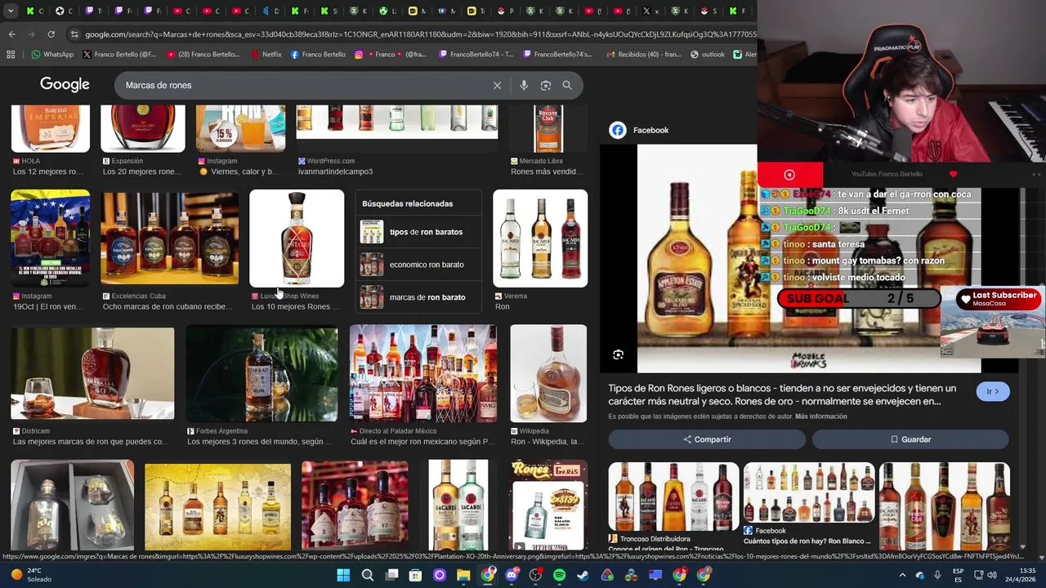The image size is (1046, 588).
Task: Click the Mercado Libre 'Rones más vendid...' caption
Action: (x=547, y=171)
